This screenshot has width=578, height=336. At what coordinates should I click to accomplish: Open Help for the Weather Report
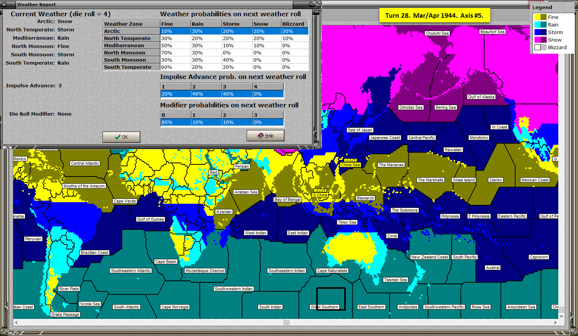pyautogui.click(x=265, y=136)
